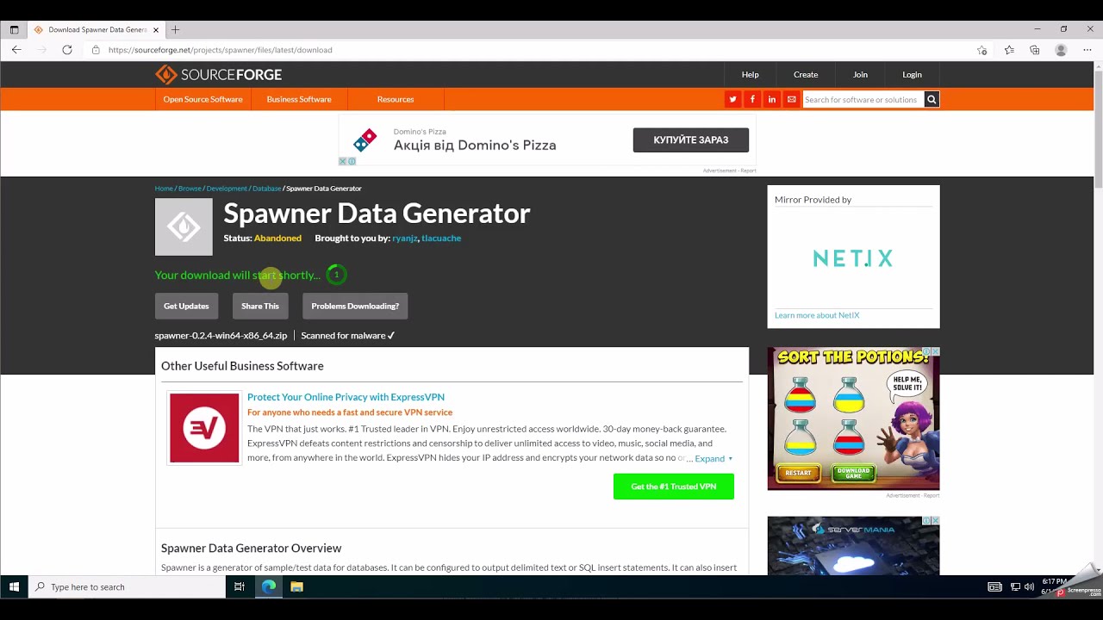
Task: Open SourceForge Facebook icon
Action: pyautogui.click(x=752, y=100)
